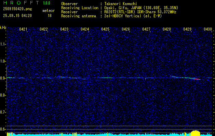
Task: Click the 0421 time marker
Action: [x=23, y=30]
